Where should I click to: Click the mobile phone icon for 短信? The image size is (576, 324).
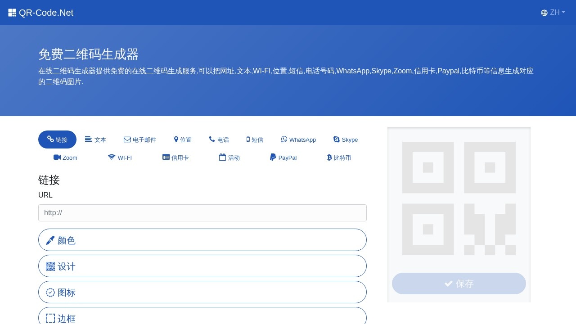248,139
